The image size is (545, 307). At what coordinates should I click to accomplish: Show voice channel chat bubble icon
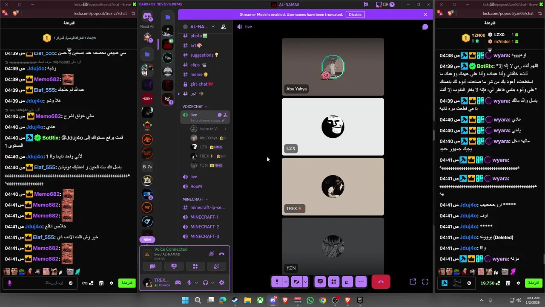tap(425, 27)
